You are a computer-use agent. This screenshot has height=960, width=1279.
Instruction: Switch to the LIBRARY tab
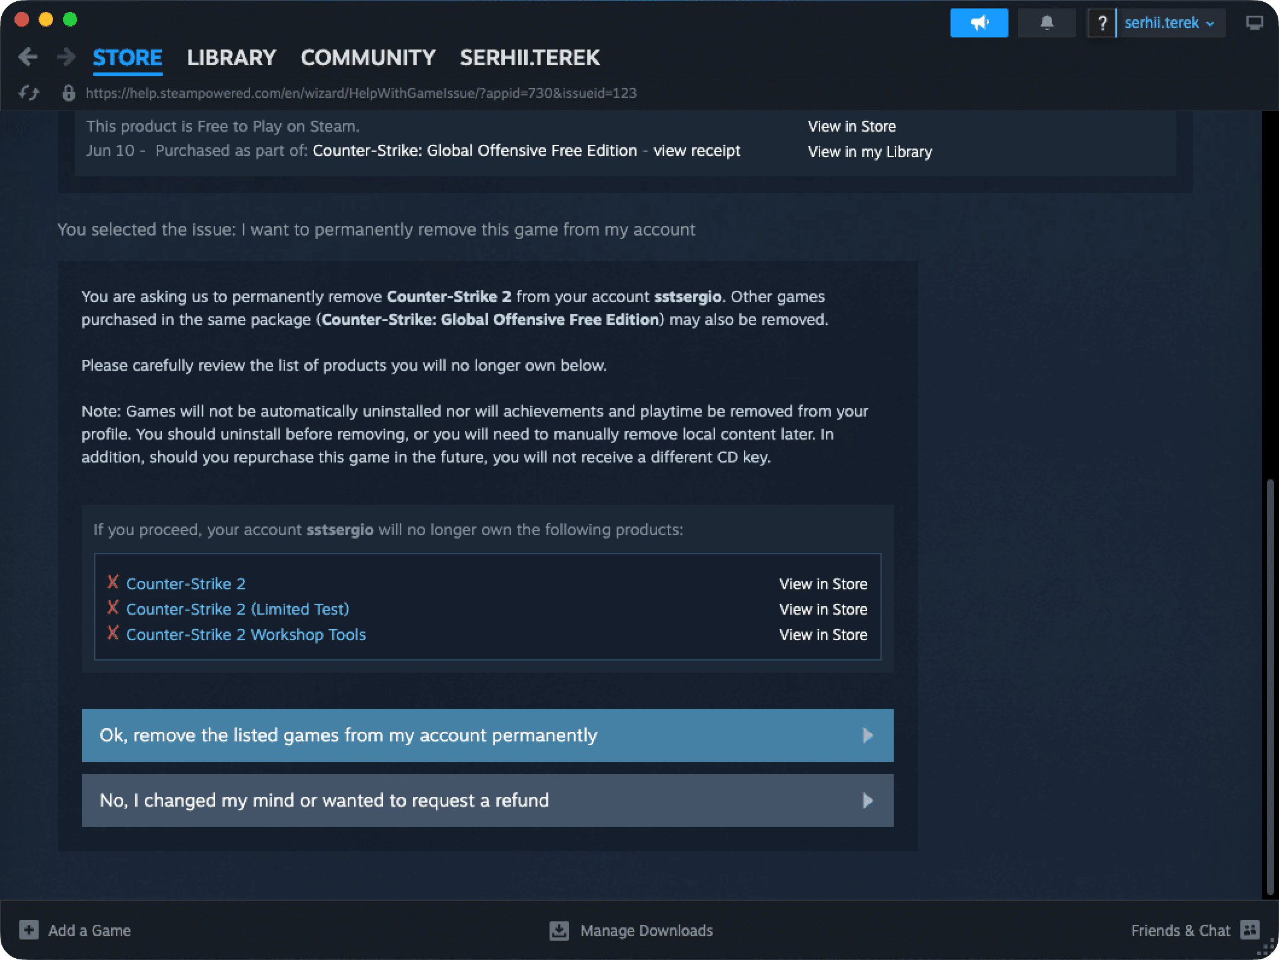point(231,57)
